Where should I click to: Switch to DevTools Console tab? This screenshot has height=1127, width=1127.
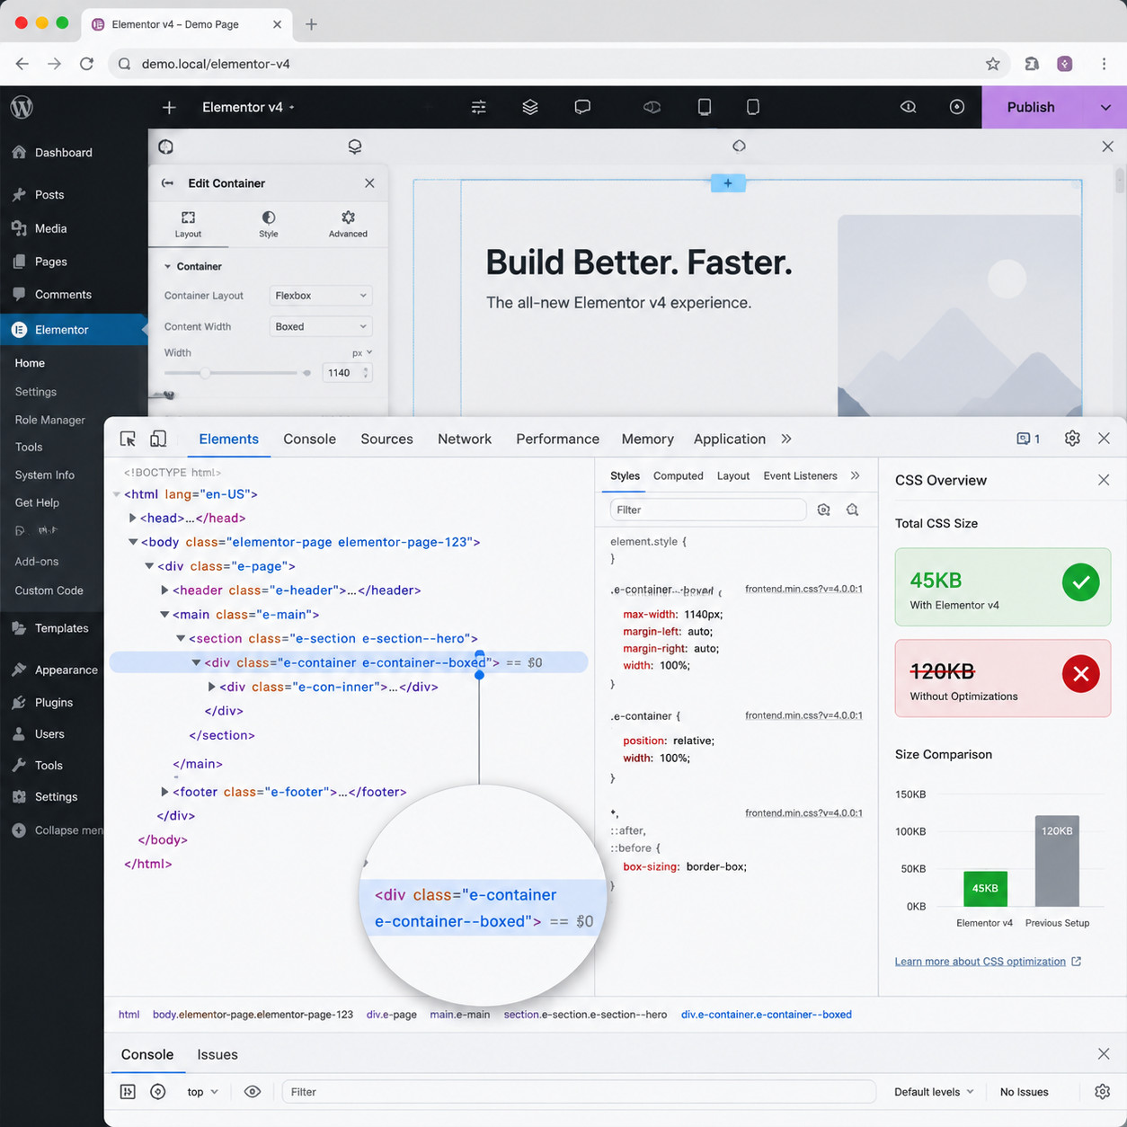click(309, 439)
